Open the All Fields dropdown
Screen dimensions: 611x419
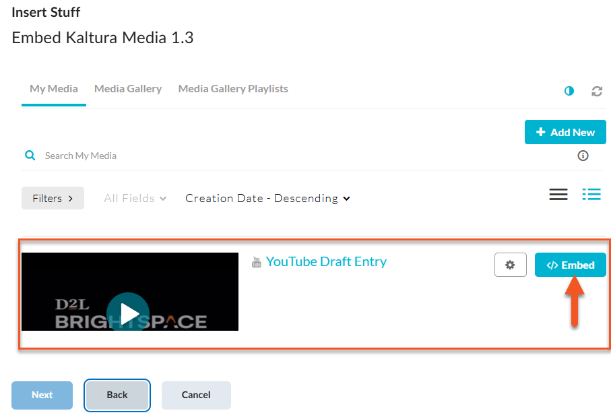pos(135,198)
